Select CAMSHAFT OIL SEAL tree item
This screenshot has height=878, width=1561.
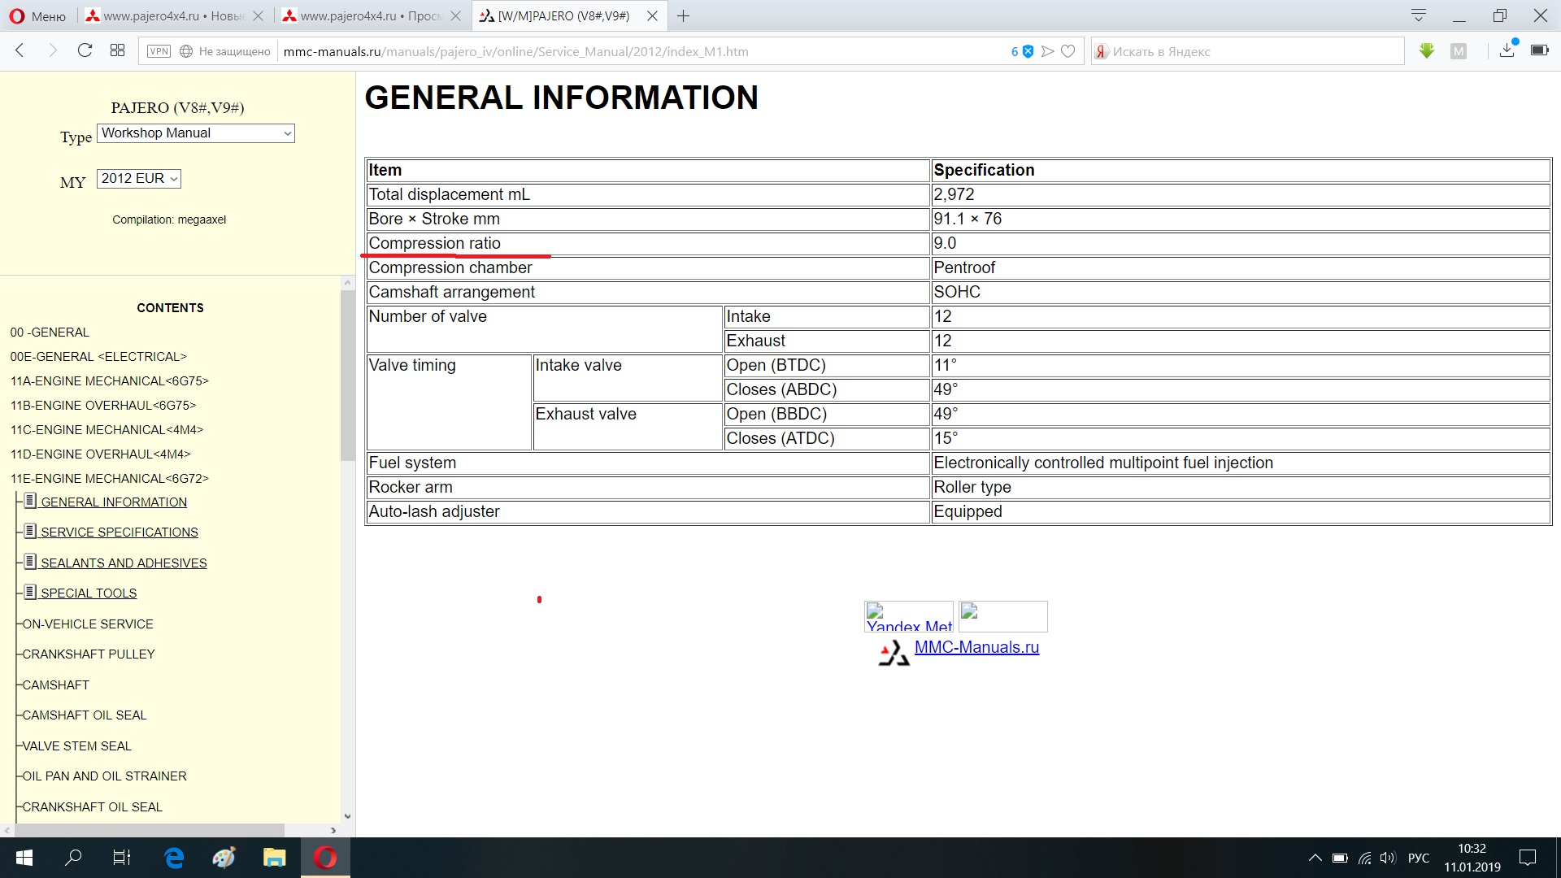[85, 715]
